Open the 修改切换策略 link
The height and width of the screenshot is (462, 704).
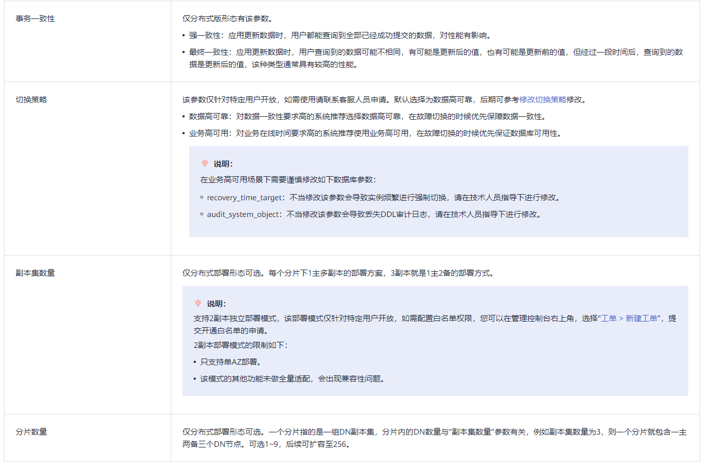click(x=542, y=100)
